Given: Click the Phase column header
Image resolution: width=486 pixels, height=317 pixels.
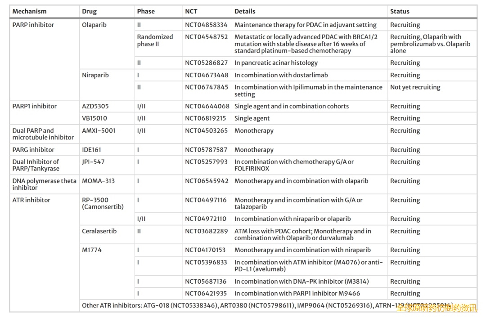Looking at the screenshot, I should [x=146, y=11].
